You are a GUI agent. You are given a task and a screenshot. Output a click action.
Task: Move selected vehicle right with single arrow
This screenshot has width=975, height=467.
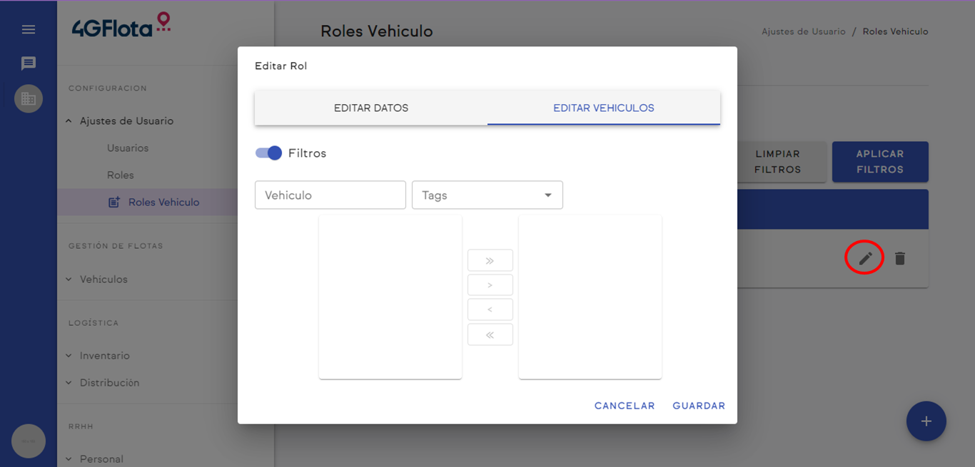[490, 285]
